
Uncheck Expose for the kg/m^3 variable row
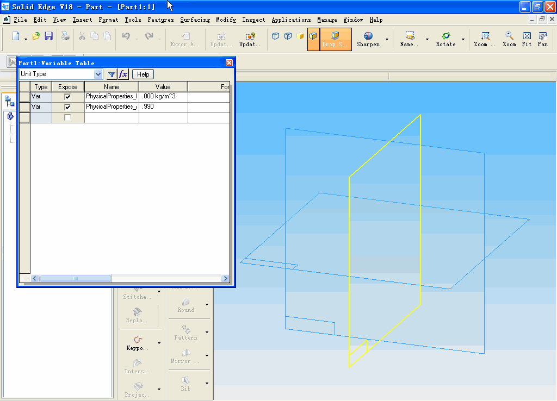click(x=67, y=97)
